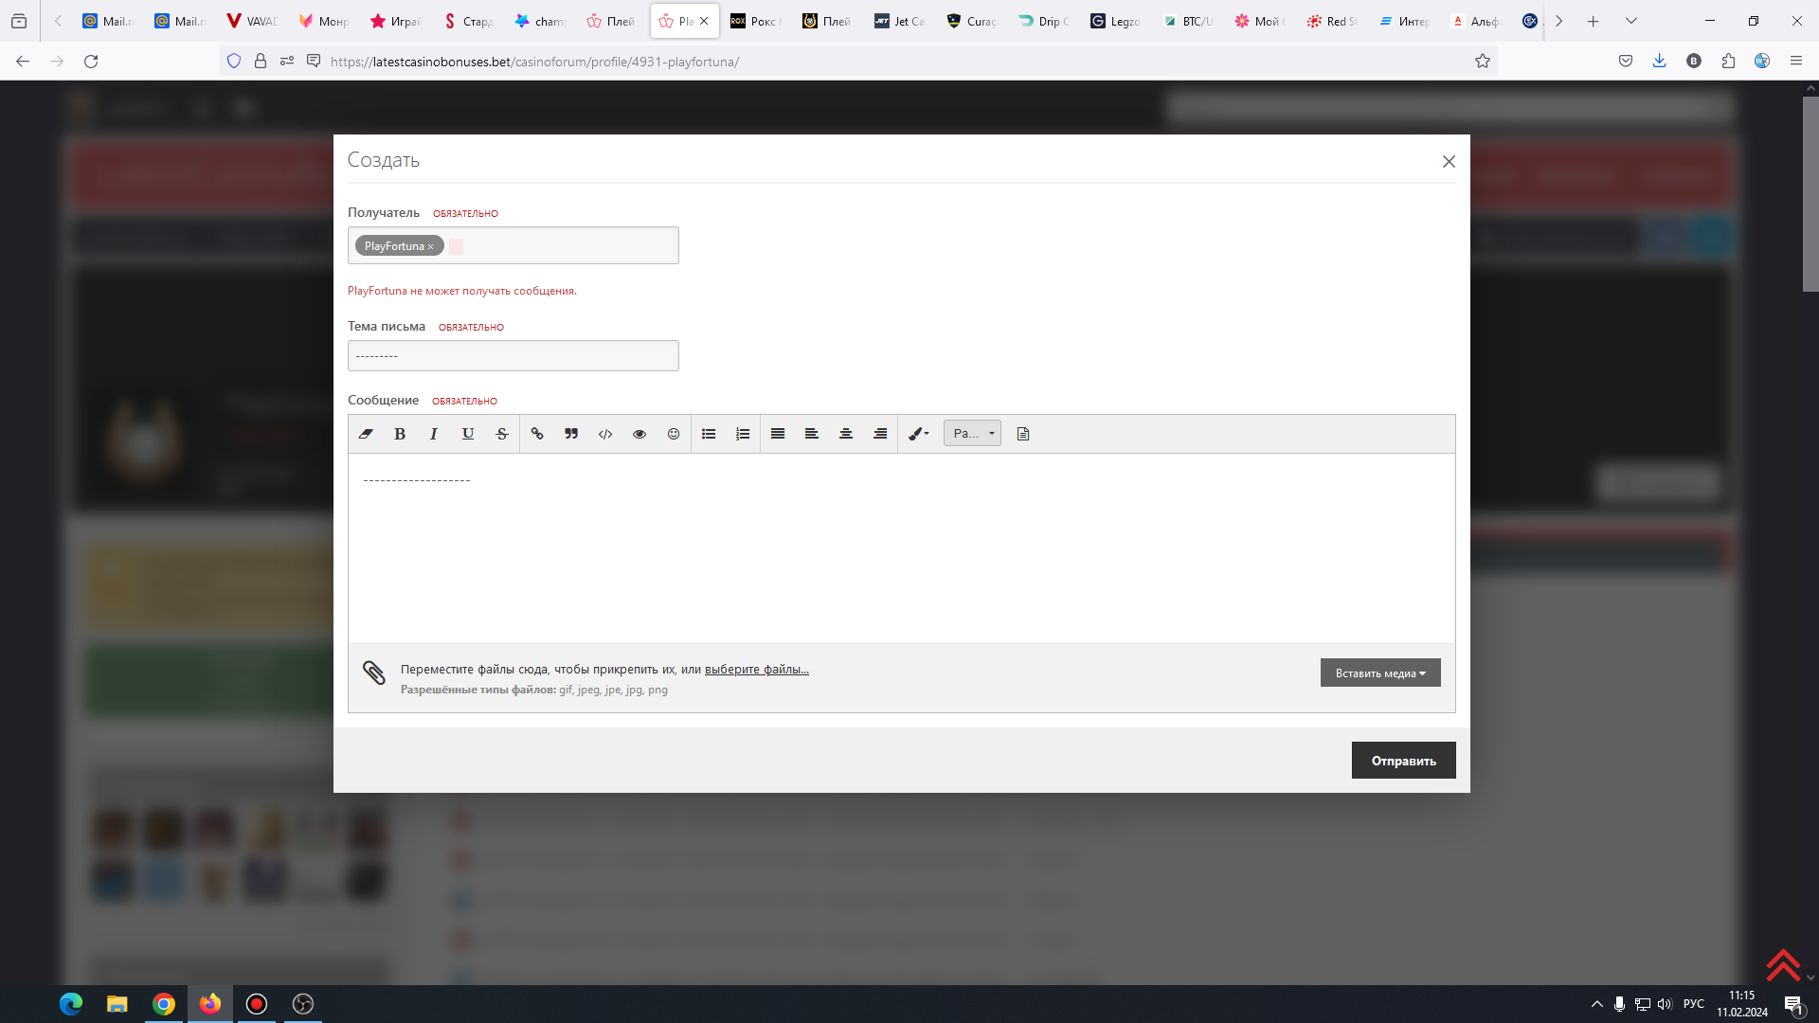This screenshot has height=1023, width=1819.
Task: Click the page preview icon in toolbar
Action: coord(1023,434)
